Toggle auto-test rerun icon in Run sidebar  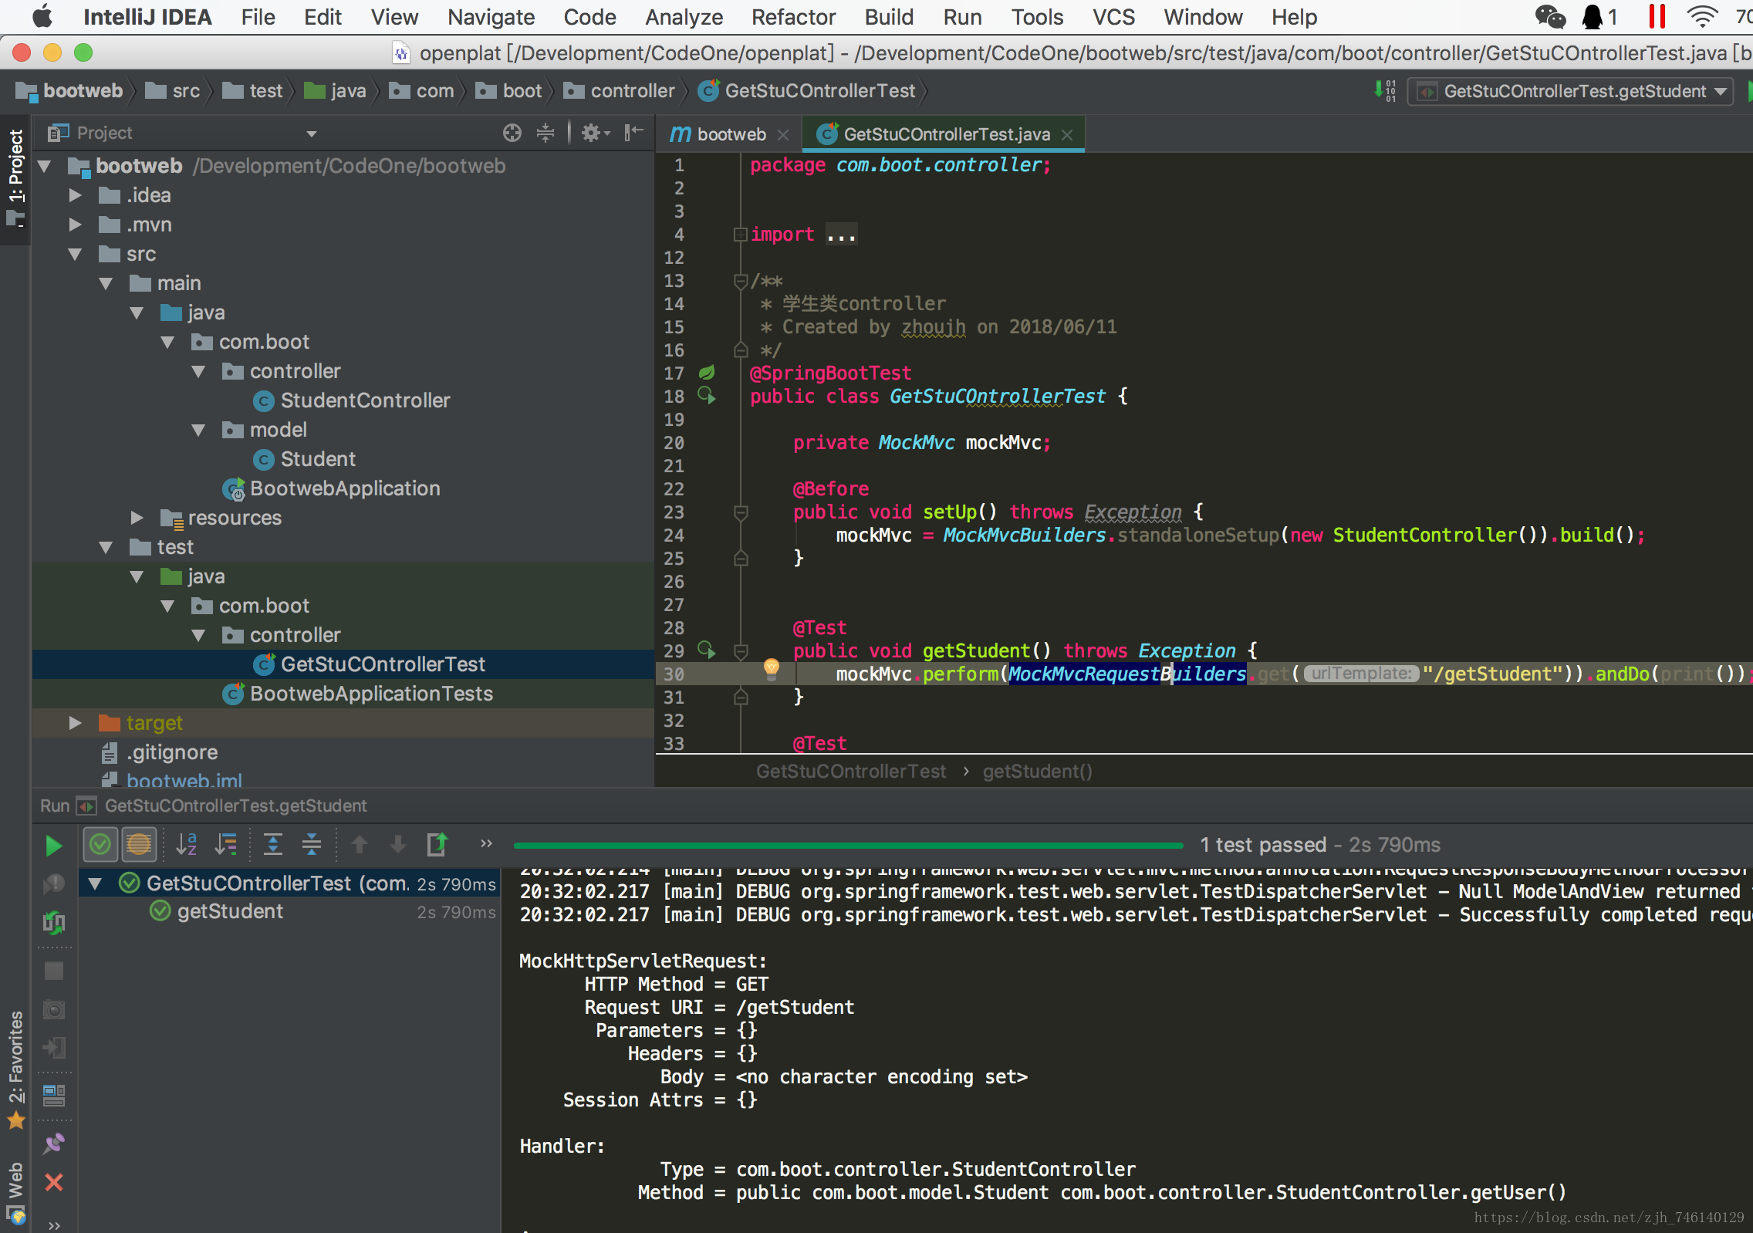(x=54, y=923)
